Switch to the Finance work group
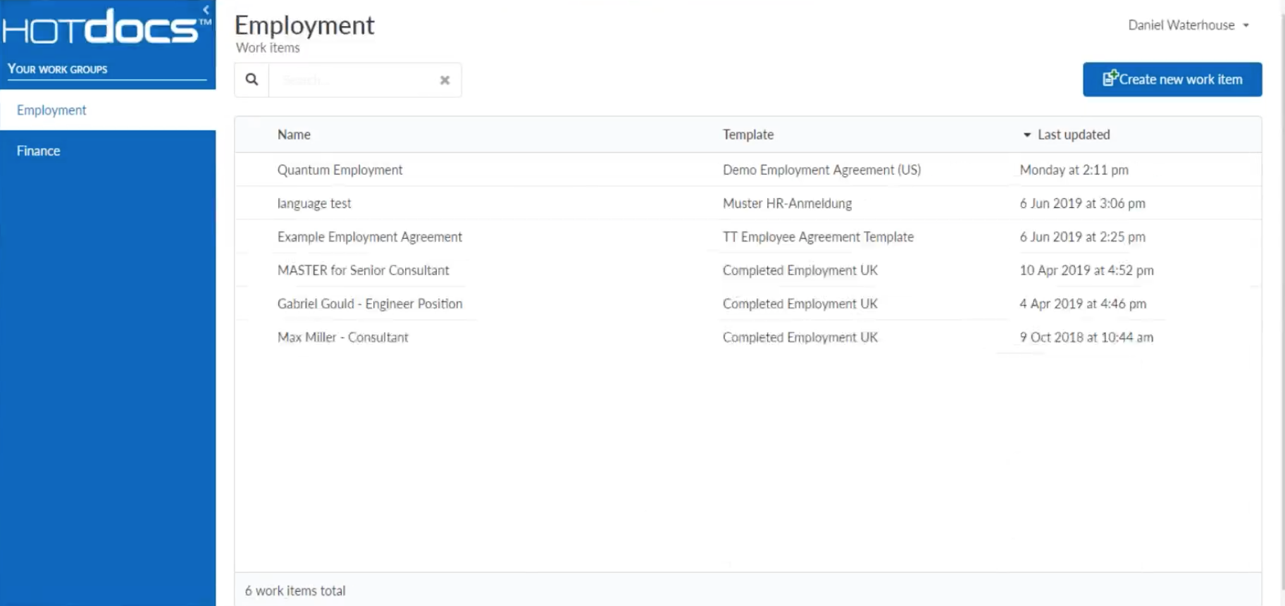The width and height of the screenshot is (1285, 606). [39, 151]
